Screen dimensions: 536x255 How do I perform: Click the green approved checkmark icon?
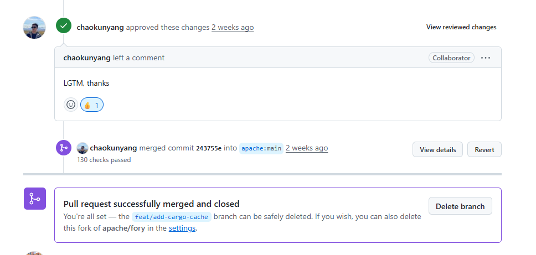[x=64, y=25]
